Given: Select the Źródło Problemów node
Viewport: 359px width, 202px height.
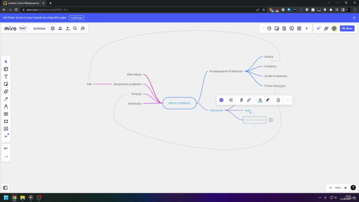Looking at the screenshot, I should pyautogui.click(x=275, y=76).
